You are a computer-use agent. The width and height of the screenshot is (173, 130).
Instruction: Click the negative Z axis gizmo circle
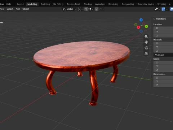(x=141, y=31)
